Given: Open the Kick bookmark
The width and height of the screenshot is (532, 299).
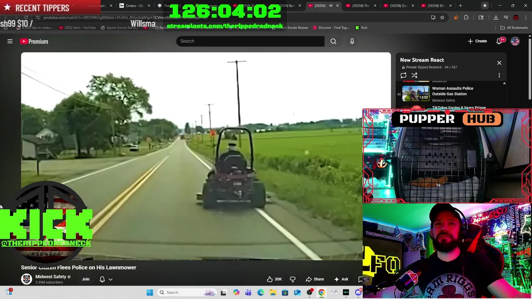Looking at the screenshot, I should pyautogui.click(x=361, y=28).
